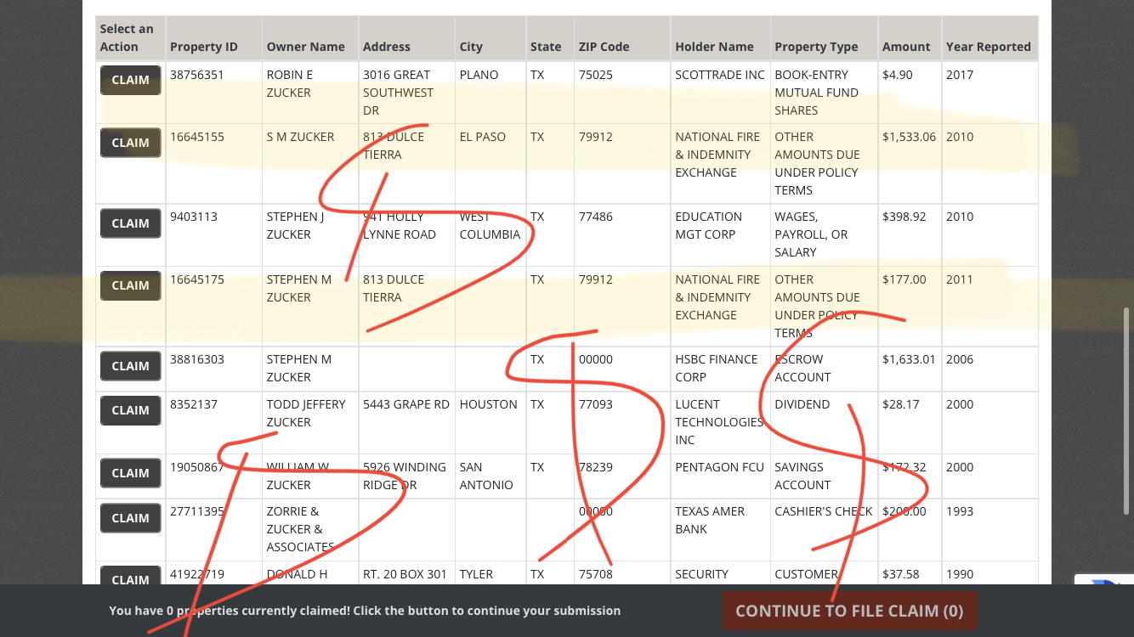Click the PLANO city cell
Viewport: 1134px width, 637px height.
click(479, 75)
